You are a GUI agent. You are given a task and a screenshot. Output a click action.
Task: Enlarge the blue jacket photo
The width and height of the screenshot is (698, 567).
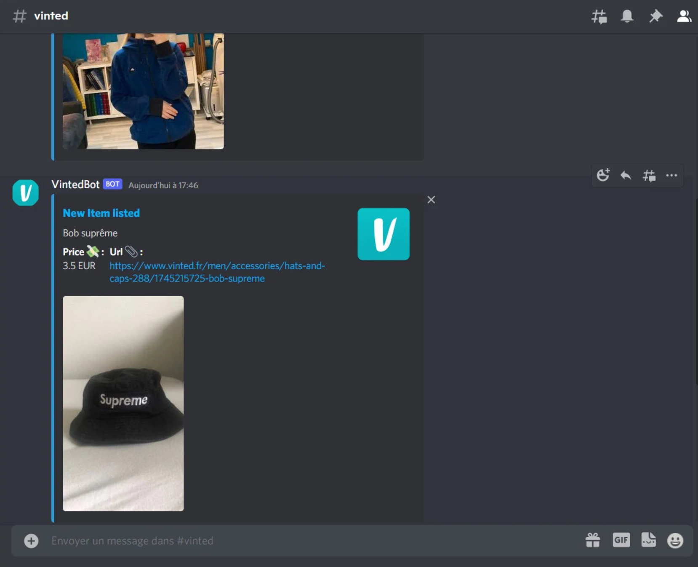pos(143,91)
